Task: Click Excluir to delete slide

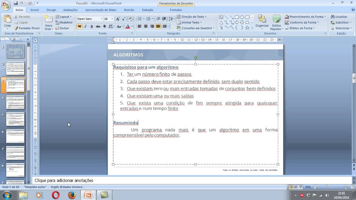Action: [62, 28]
